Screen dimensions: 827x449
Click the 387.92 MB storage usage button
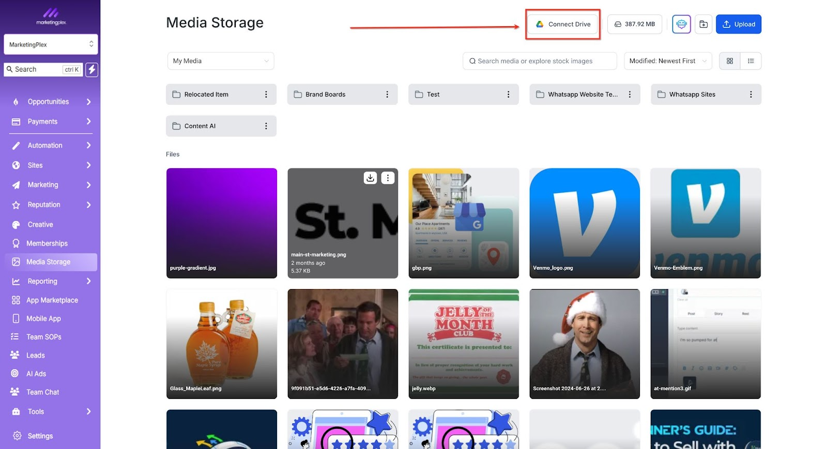[x=634, y=24]
